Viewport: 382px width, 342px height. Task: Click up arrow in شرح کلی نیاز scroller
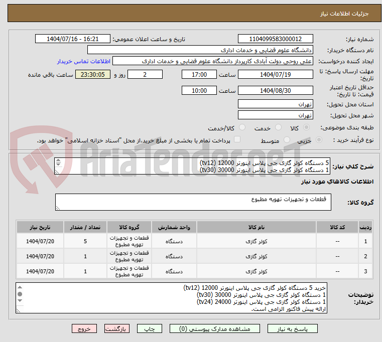58,160
